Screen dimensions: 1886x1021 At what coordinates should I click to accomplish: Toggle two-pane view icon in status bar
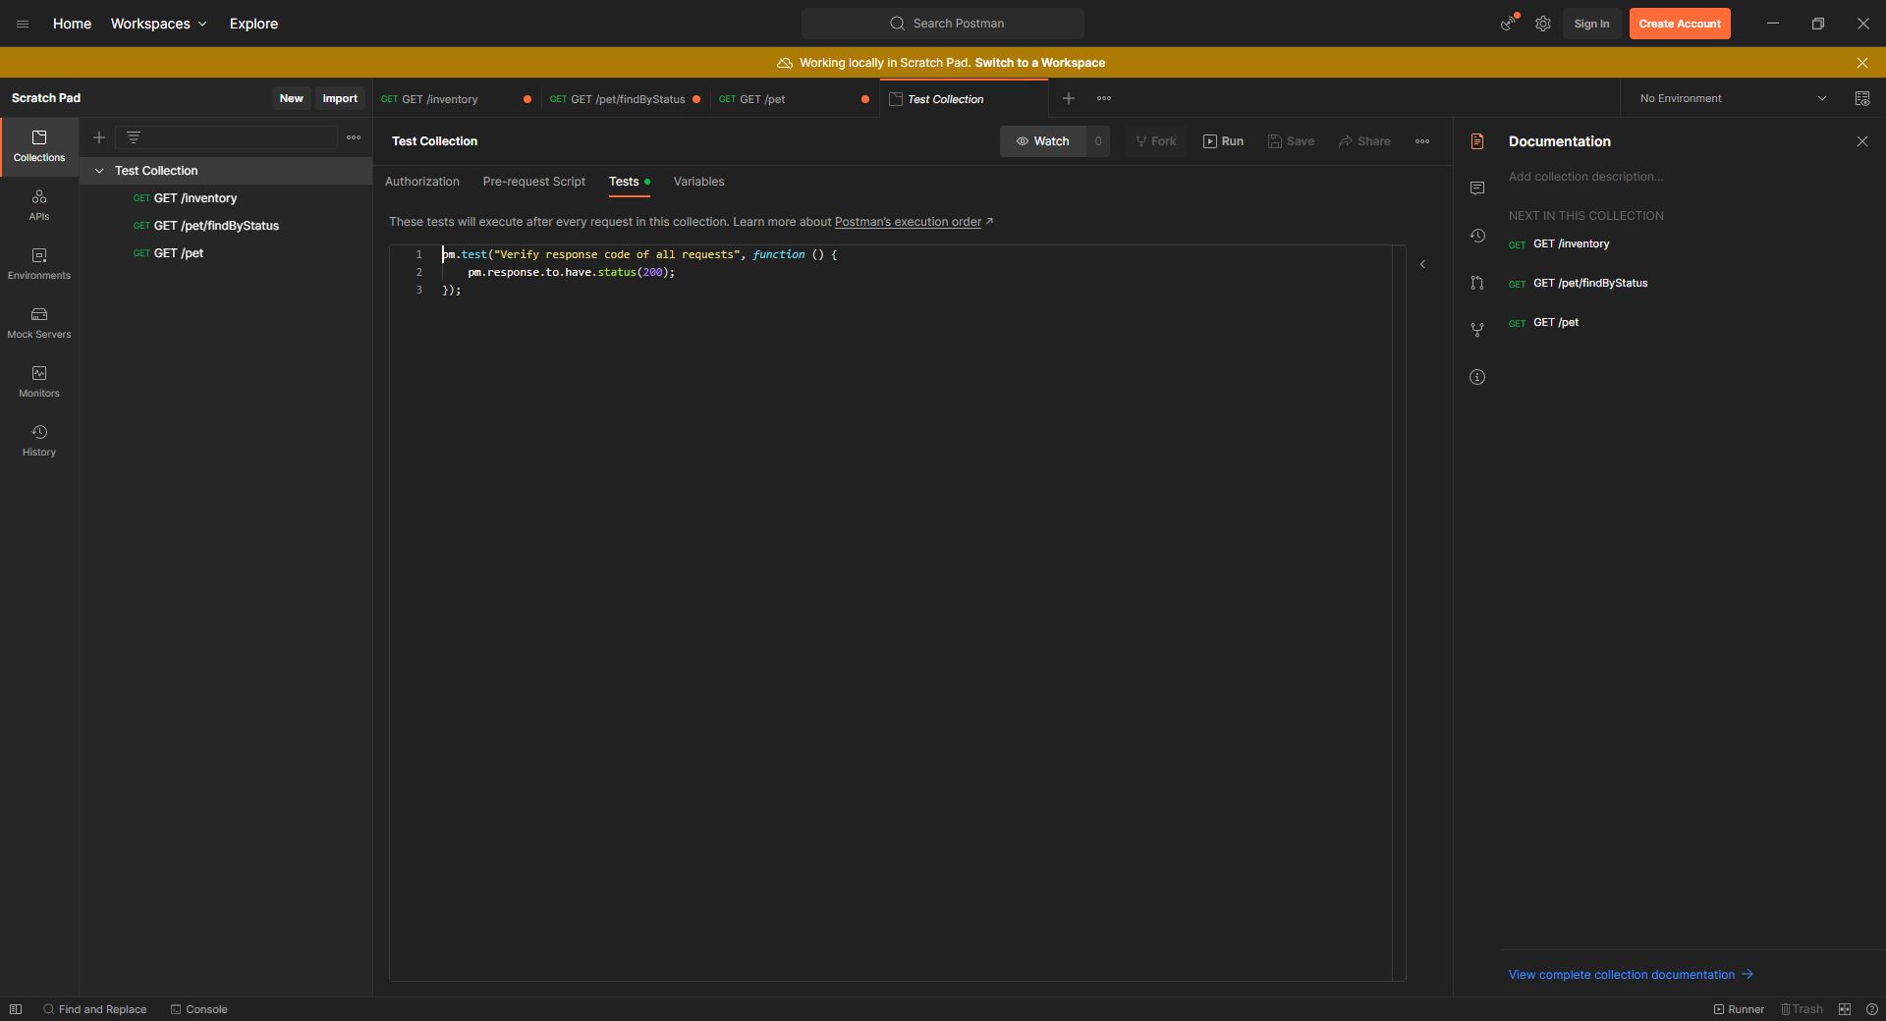pos(1845,1009)
